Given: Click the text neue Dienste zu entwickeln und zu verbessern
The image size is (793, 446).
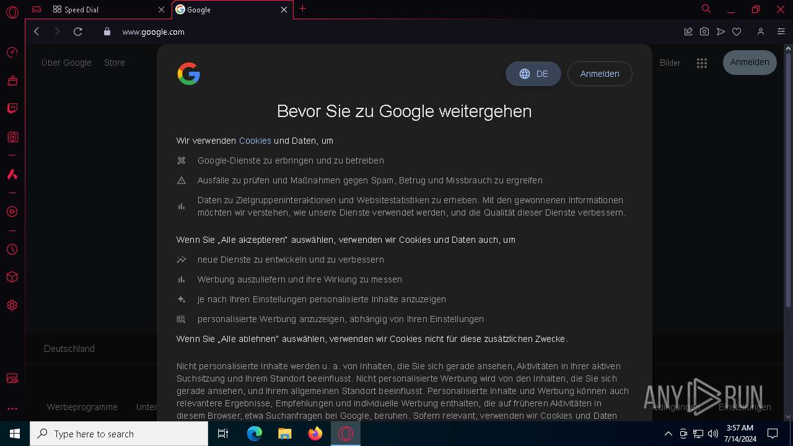Looking at the screenshot, I should pos(291,260).
